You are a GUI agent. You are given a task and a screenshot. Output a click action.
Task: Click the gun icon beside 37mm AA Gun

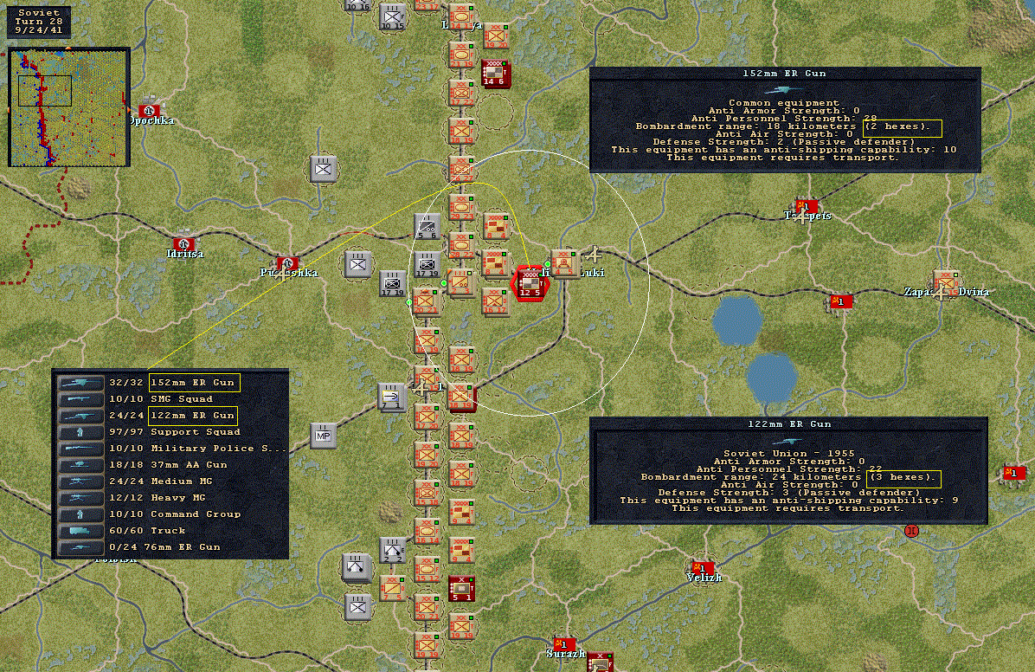[80, 465]
